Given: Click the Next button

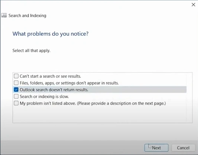Looking at the screenshot, I should 156,148.
